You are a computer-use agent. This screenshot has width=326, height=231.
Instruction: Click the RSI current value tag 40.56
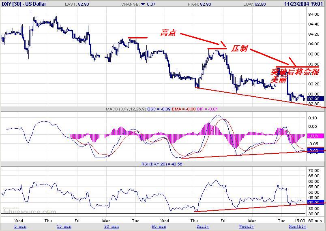point(315,202)
